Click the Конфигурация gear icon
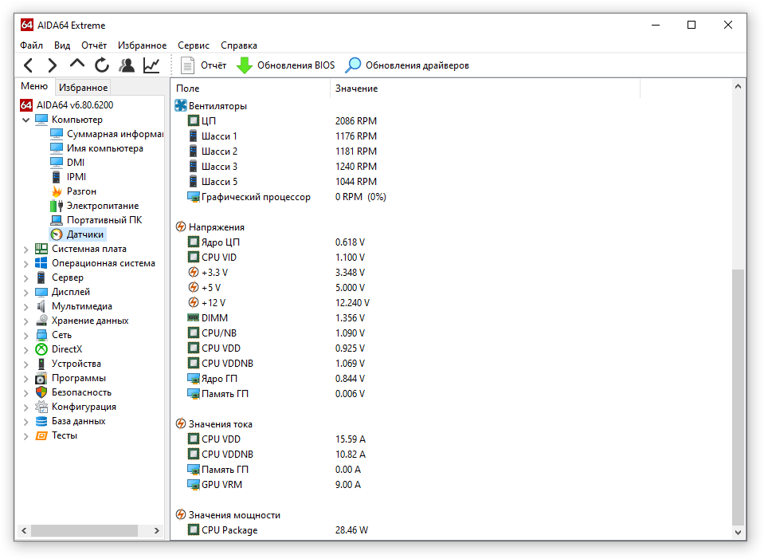 coord(41,407)
